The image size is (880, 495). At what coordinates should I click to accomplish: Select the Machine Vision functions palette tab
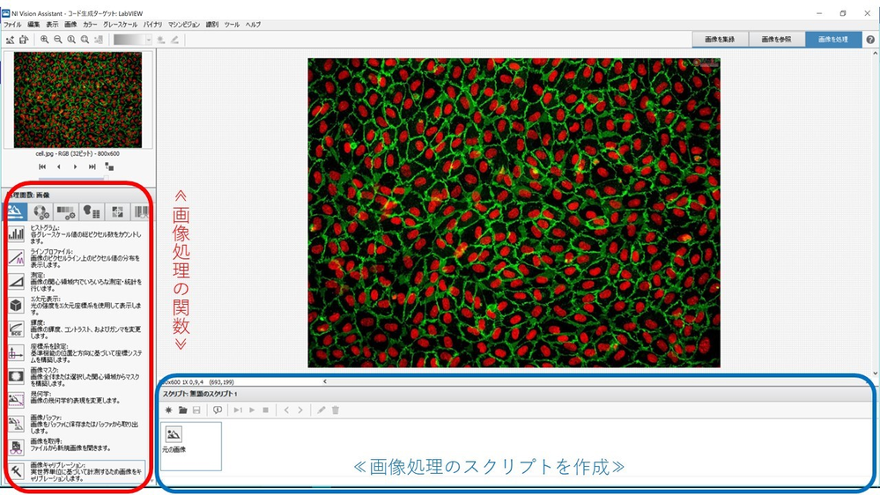(x=117, y=211)
